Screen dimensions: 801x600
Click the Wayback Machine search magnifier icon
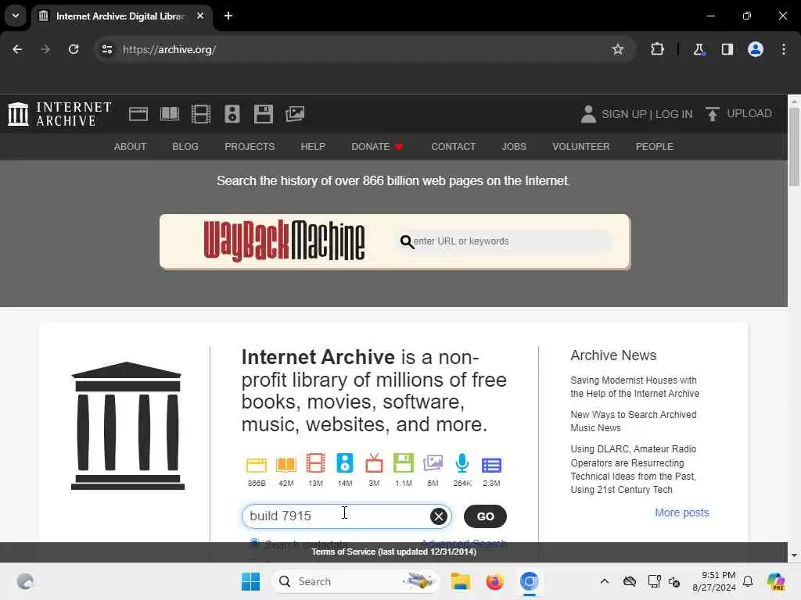407,241
